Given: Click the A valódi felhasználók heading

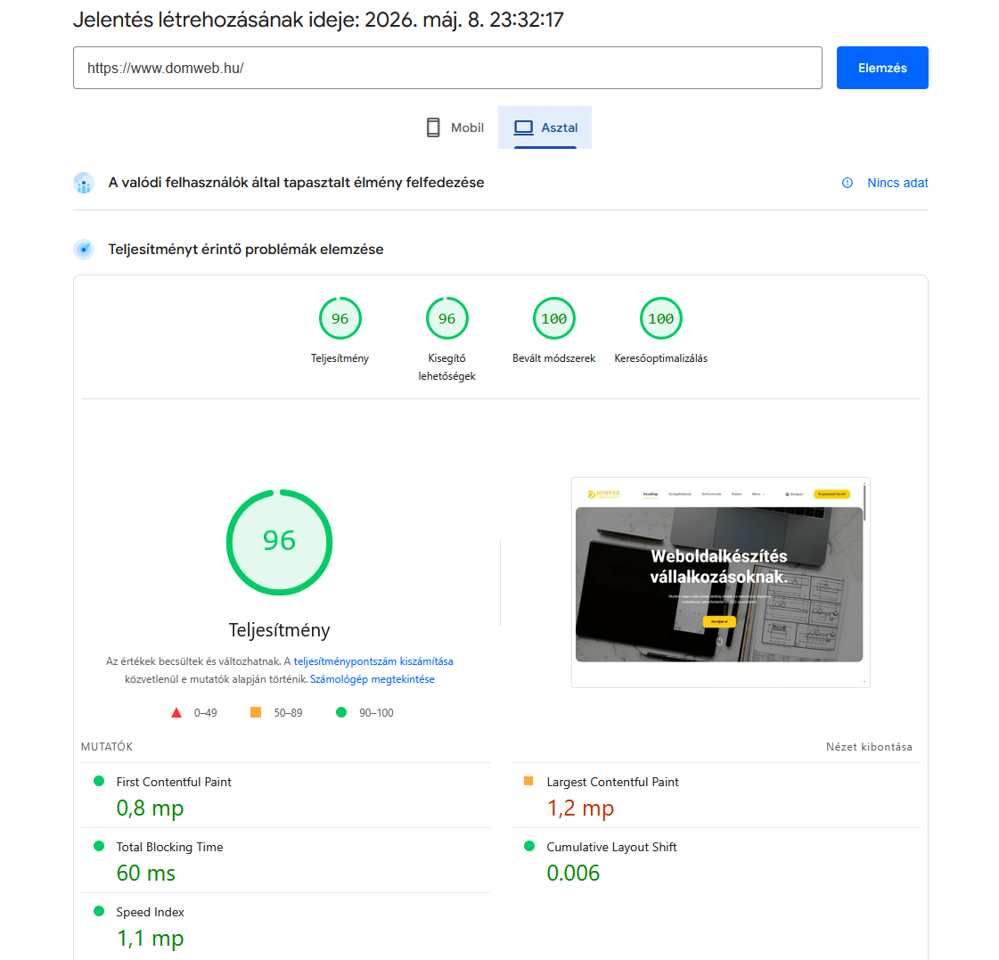Looking at the screenshot, I should (296, 183).
